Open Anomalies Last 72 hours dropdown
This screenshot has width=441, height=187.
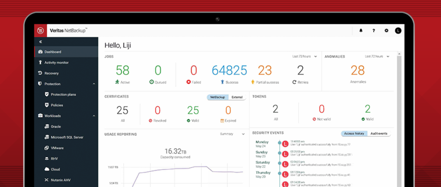(x=377, y=56)
